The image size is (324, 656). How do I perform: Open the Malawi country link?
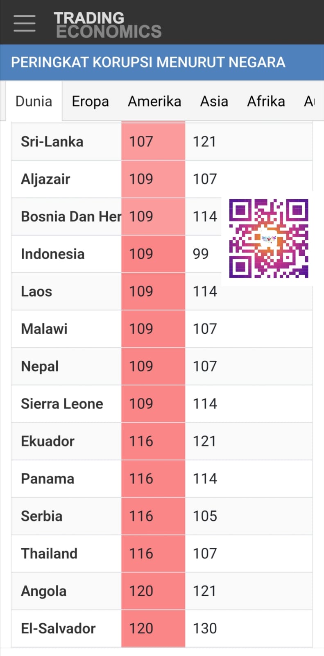tap(44, 329)
